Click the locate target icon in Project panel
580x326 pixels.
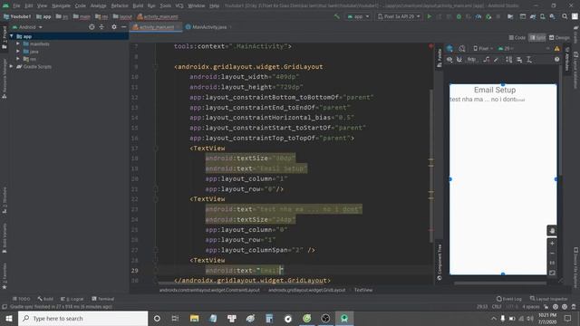tap(92, 27)
